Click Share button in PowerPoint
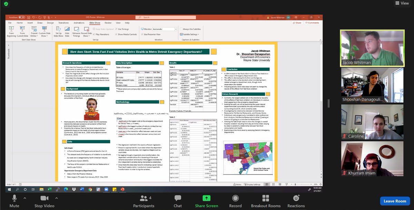The image size is (414, 210). click(297, 23)
